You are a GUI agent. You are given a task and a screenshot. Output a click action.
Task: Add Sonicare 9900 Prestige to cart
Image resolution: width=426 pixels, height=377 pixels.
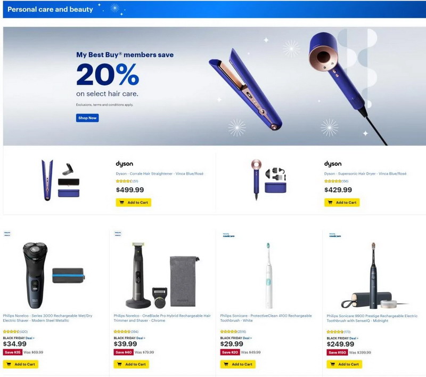344,364
